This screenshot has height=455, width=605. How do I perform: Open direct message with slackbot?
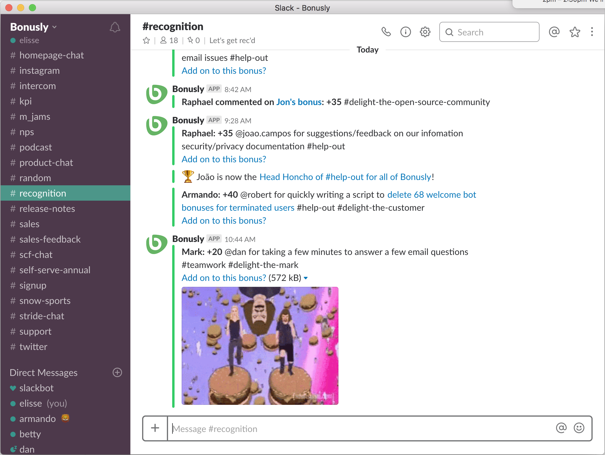(x=65, y=388)
